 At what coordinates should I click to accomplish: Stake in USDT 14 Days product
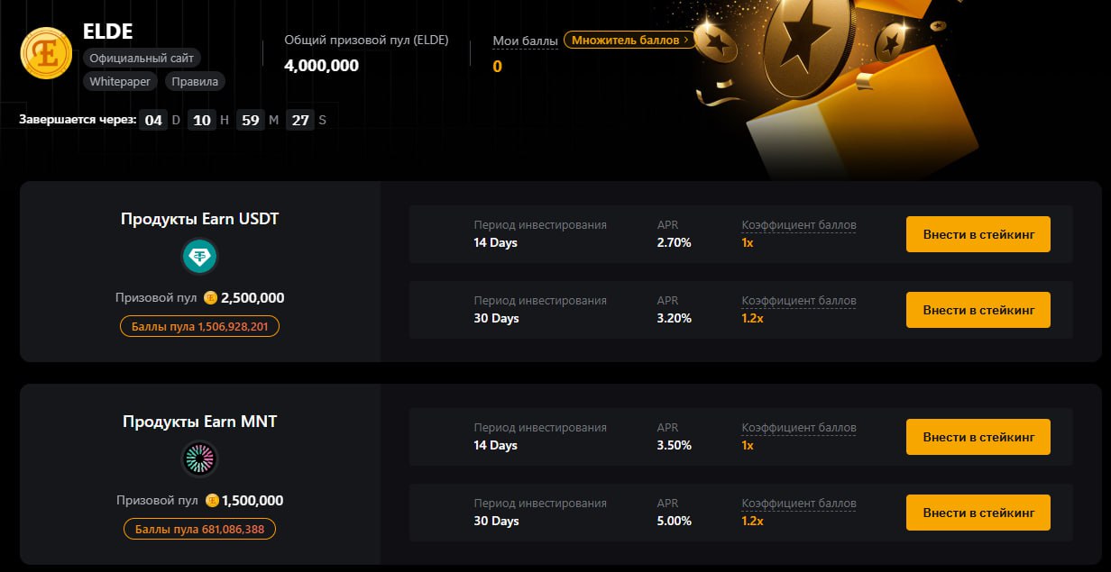click(978, 234)
